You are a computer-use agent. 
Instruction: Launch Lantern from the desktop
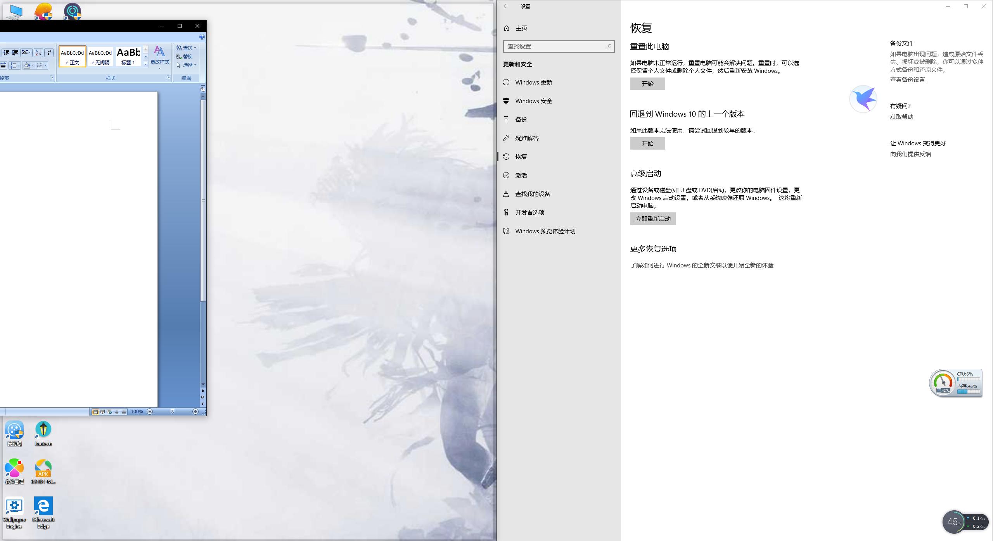coord(43,430)
